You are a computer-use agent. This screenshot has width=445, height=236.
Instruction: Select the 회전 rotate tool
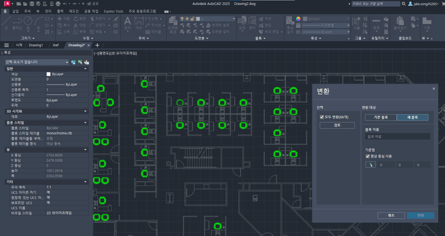coord(80,18)
